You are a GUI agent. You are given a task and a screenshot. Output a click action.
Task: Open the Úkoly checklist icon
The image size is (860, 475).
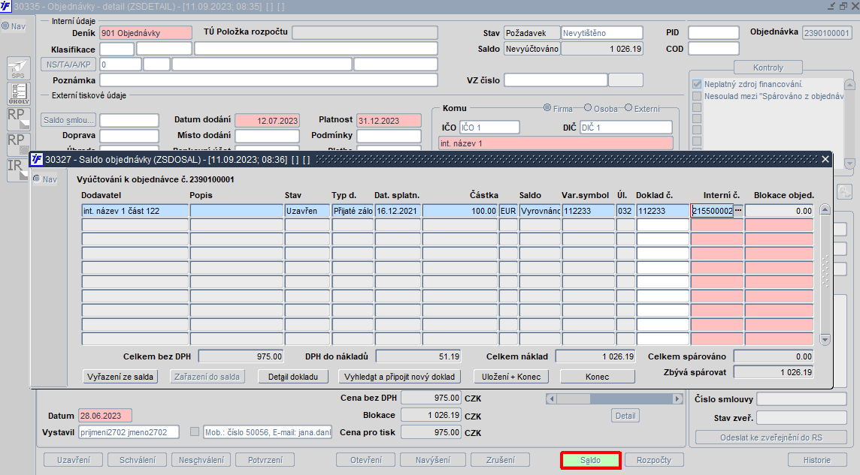point(18,94)
